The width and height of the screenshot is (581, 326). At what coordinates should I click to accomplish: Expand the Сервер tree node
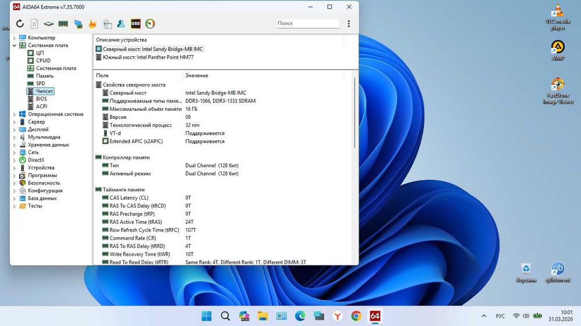point(14,122)
